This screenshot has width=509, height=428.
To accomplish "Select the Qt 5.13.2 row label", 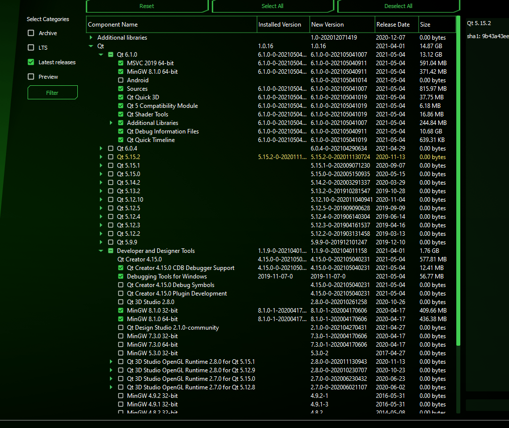I will click(129, 191).
